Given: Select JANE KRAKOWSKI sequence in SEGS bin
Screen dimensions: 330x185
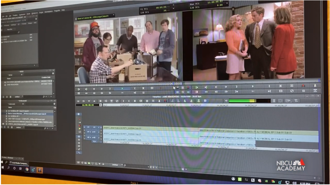Looking at the screenshot, I should click(x=12, y=84).
